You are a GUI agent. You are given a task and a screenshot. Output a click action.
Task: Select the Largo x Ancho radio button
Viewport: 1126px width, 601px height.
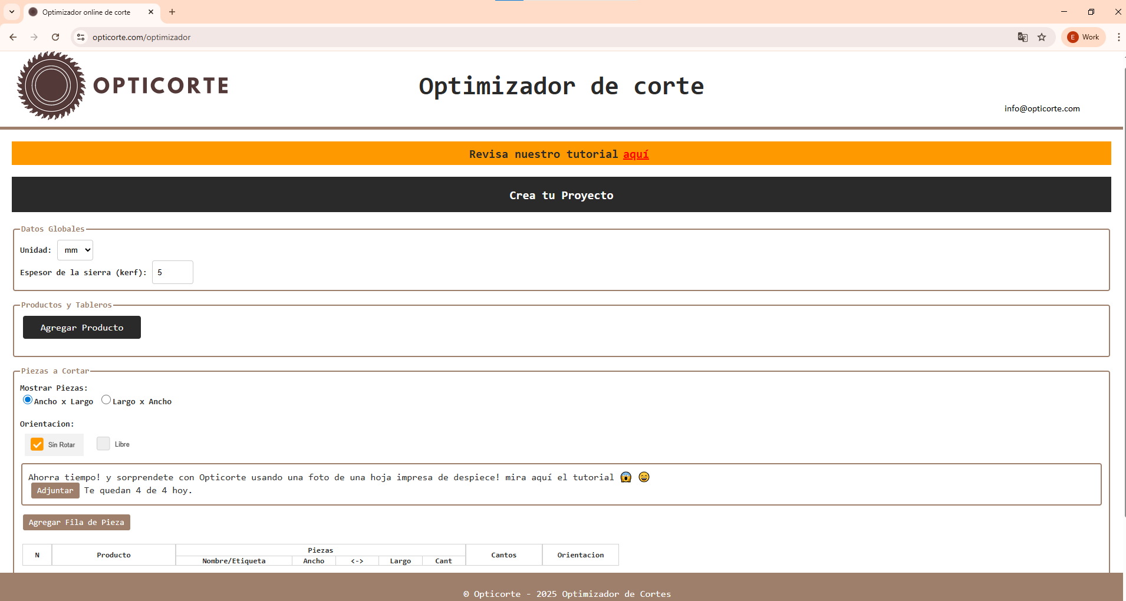point(106,399)
